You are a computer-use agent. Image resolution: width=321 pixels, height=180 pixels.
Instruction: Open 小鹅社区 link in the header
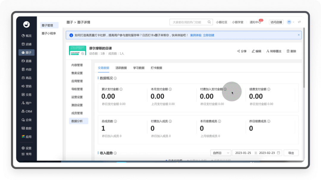coord(222,22)
